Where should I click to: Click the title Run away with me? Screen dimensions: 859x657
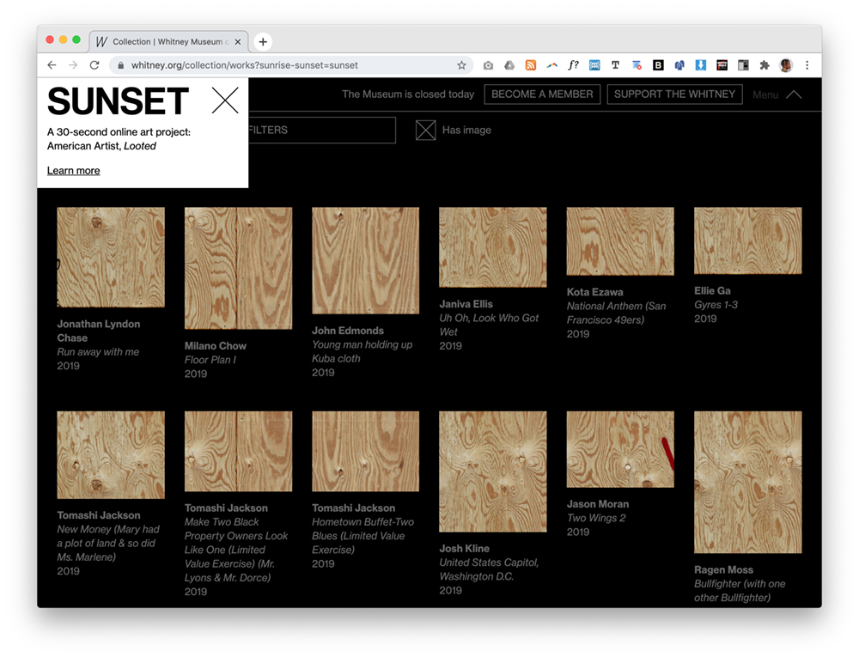pos(98,352)
